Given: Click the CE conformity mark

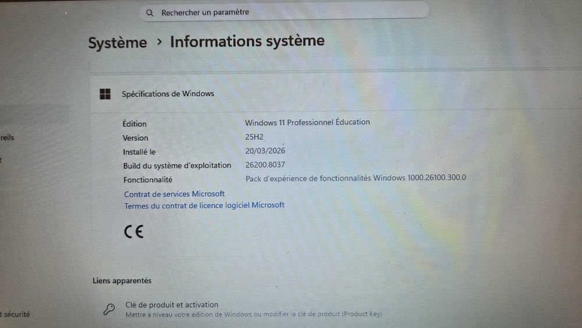Looking at the screenshot, I should click(x=133, y=232).
